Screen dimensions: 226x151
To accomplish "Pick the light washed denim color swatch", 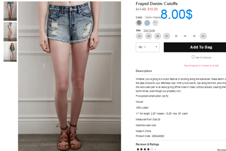I will click(155, 23).
